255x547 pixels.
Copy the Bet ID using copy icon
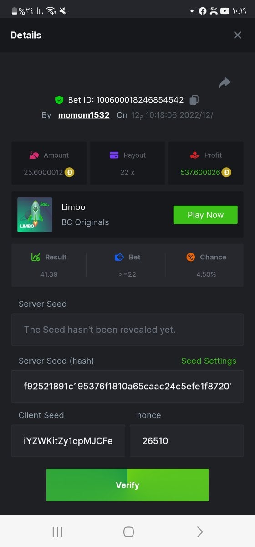pyautogui.click(x=194, y=100)
